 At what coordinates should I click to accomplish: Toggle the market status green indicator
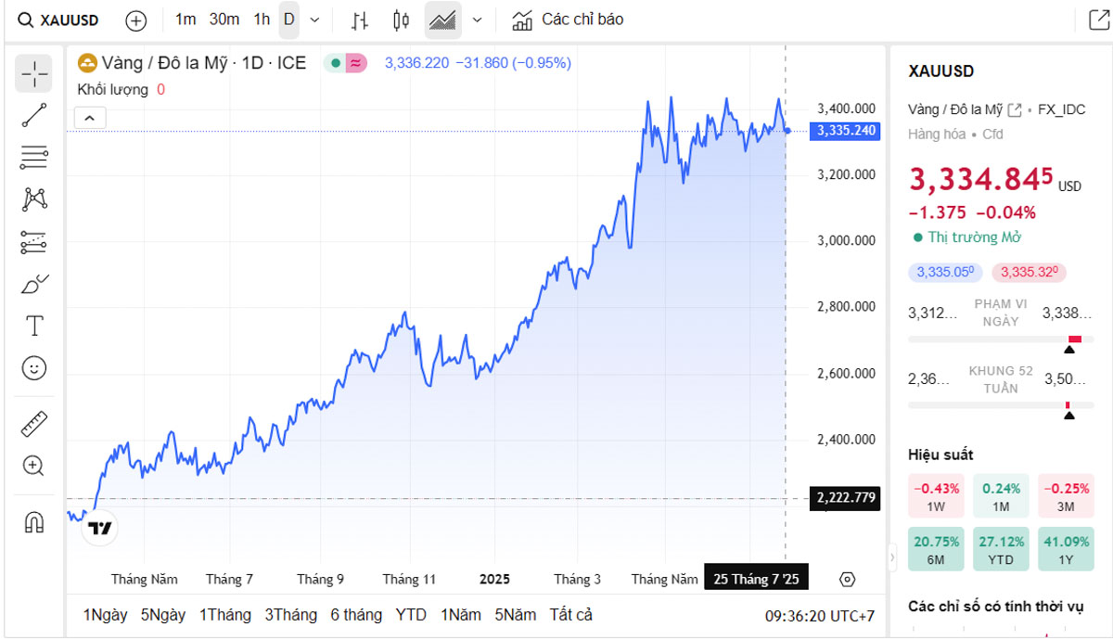tap(335, 63)
